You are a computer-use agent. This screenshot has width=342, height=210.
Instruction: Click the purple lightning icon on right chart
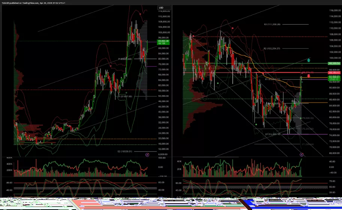pos(301,154)
